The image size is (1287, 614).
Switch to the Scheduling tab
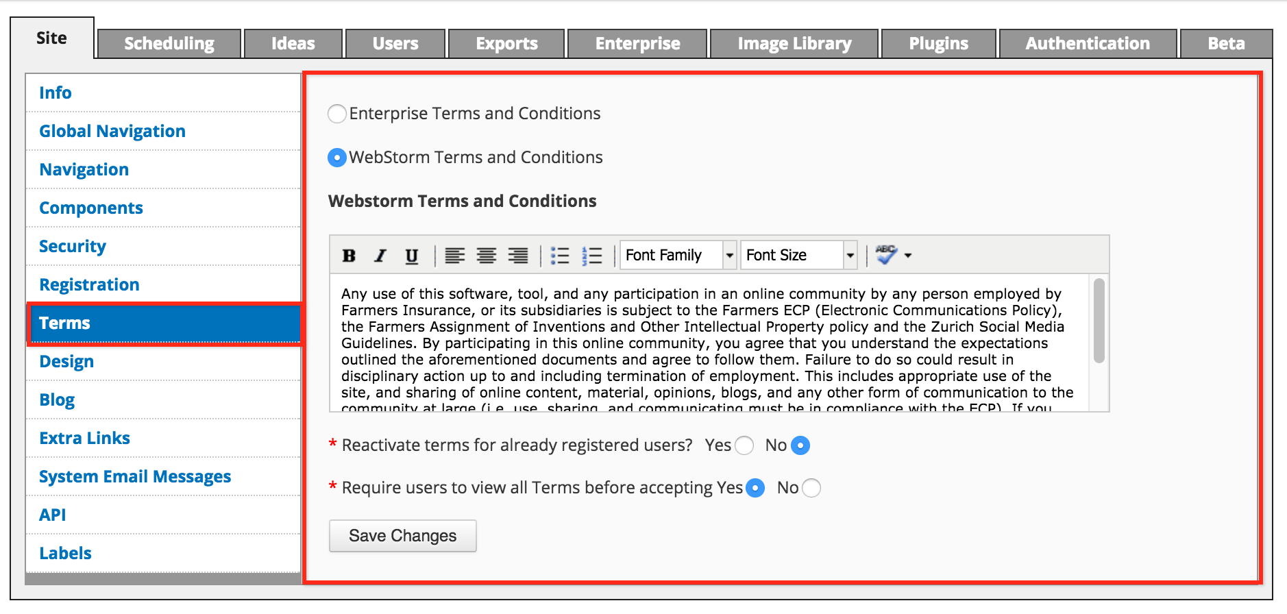point(169,44)
